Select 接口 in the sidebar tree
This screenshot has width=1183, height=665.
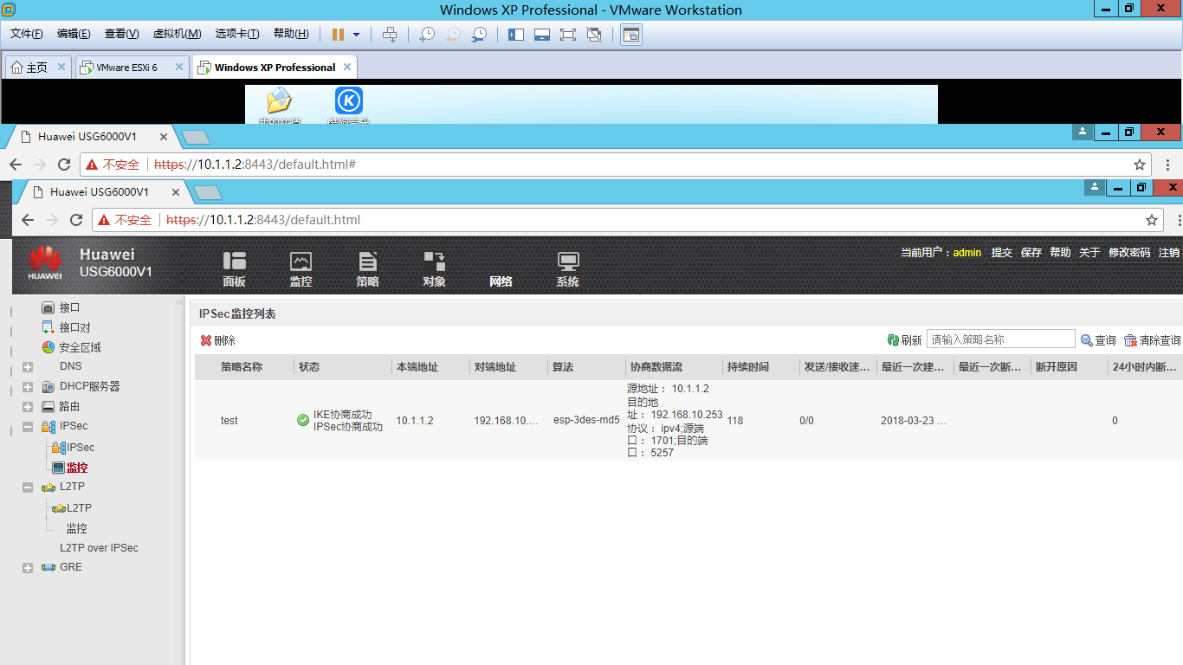pyautogui.click(x=69, y=307)
